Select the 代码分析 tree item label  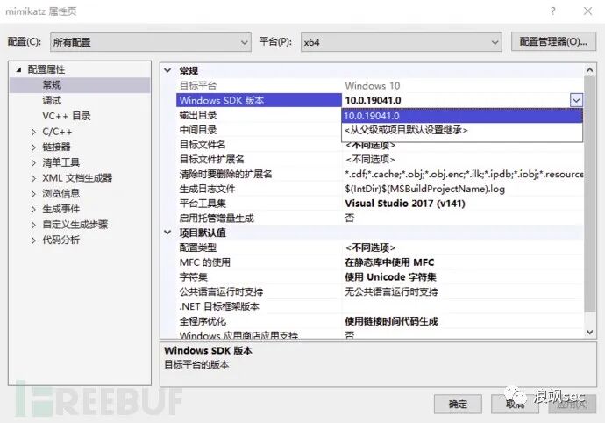(61, 240)
